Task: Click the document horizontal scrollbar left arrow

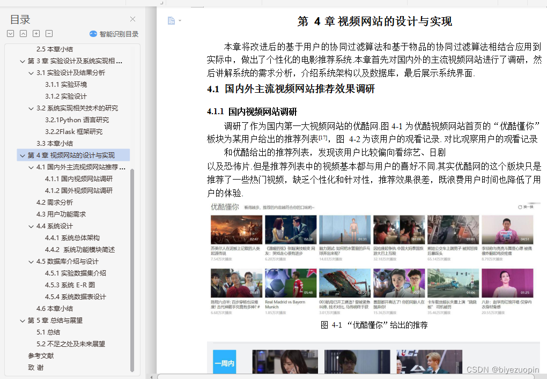Action: click(x=151, y=377)
